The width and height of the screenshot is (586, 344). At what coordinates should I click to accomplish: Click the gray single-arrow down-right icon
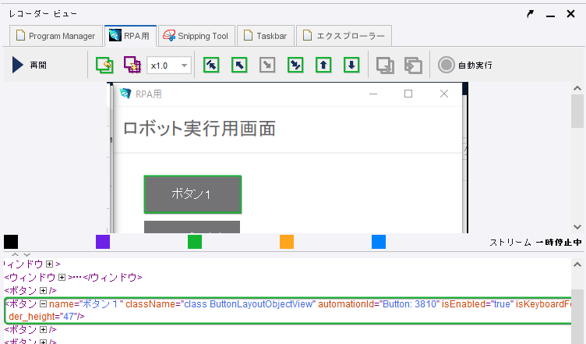(267, 65)
